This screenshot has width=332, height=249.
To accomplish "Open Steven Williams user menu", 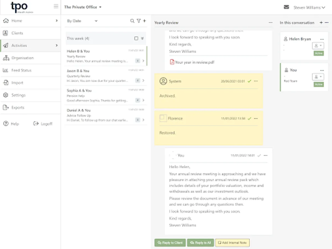I will (x=309, y=8).
